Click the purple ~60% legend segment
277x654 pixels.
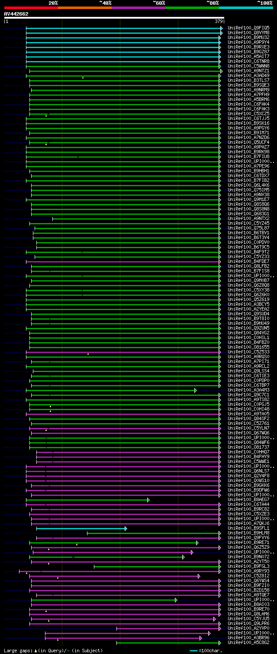(x=138, y=8)
